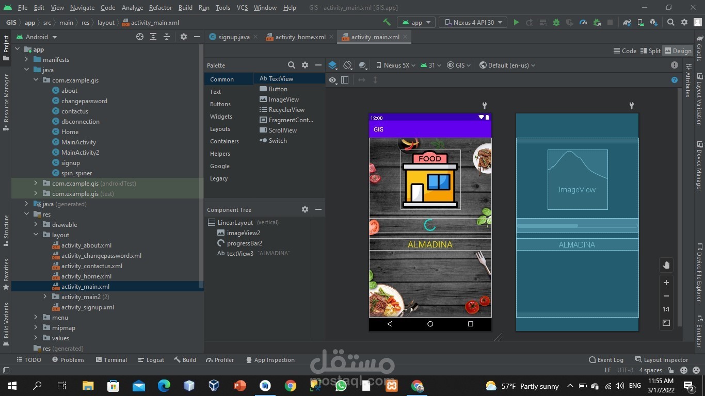Open the SDK Manager icon
Screen dimensions: 705x396
654,22
